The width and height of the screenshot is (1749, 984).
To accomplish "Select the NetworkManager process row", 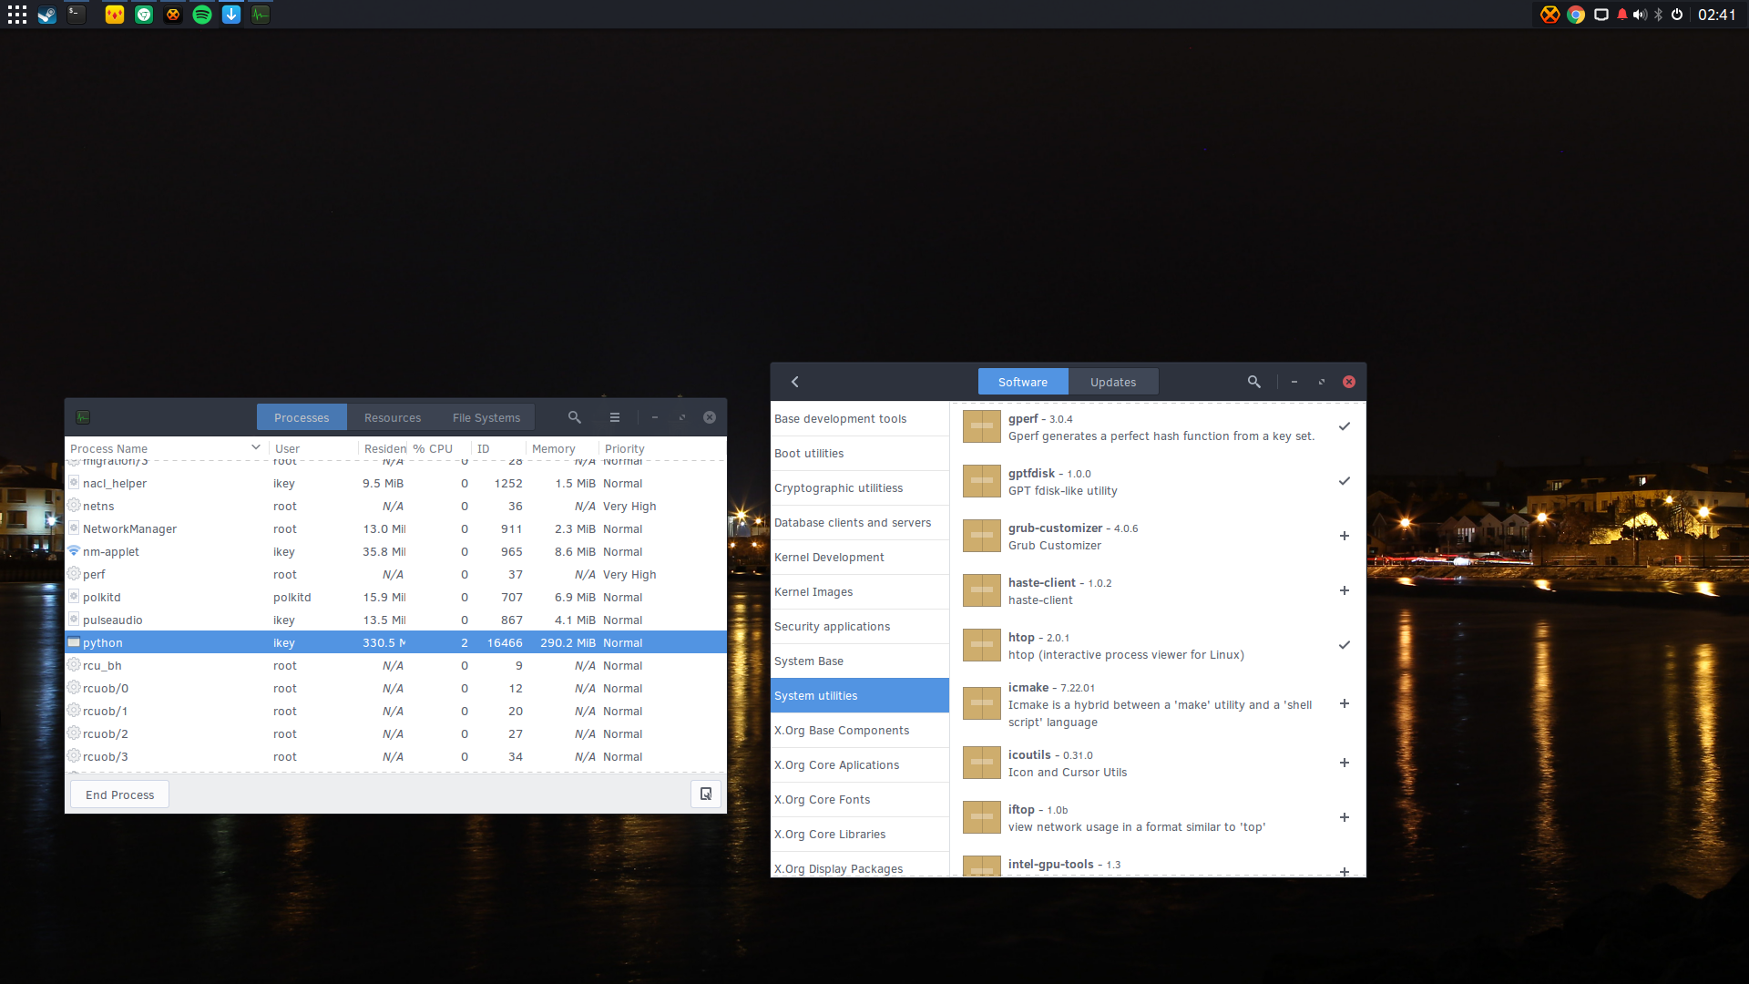I will [395, 528].
